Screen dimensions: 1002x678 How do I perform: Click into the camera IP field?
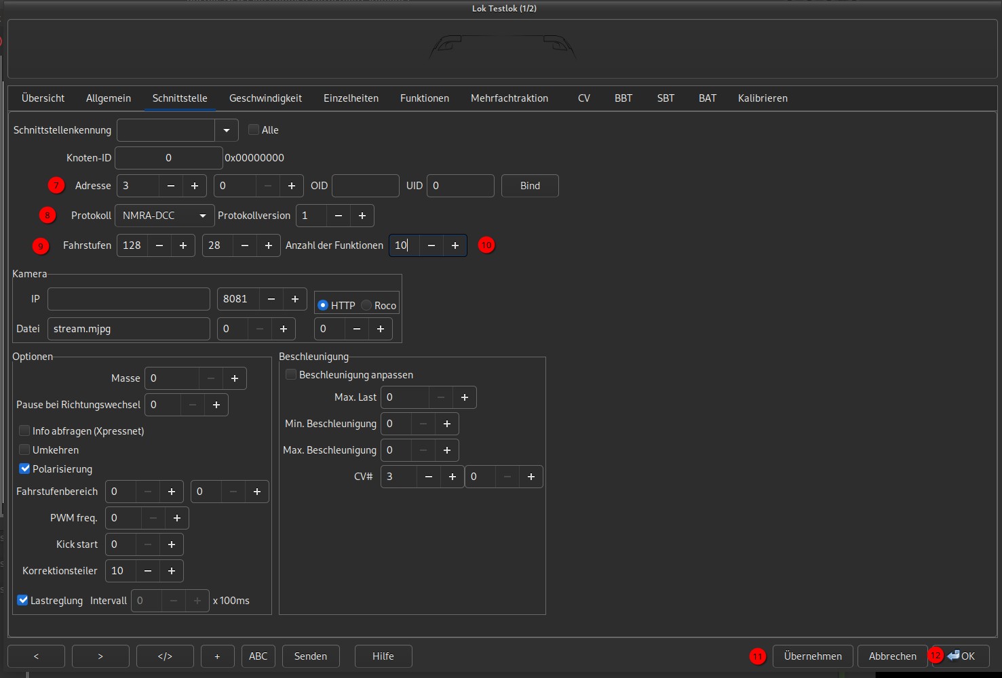pos(129,299)
